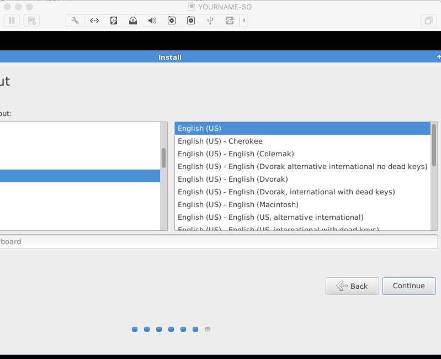Click the sharing sync icon
The image size is (441, 359).
point(230,20)
